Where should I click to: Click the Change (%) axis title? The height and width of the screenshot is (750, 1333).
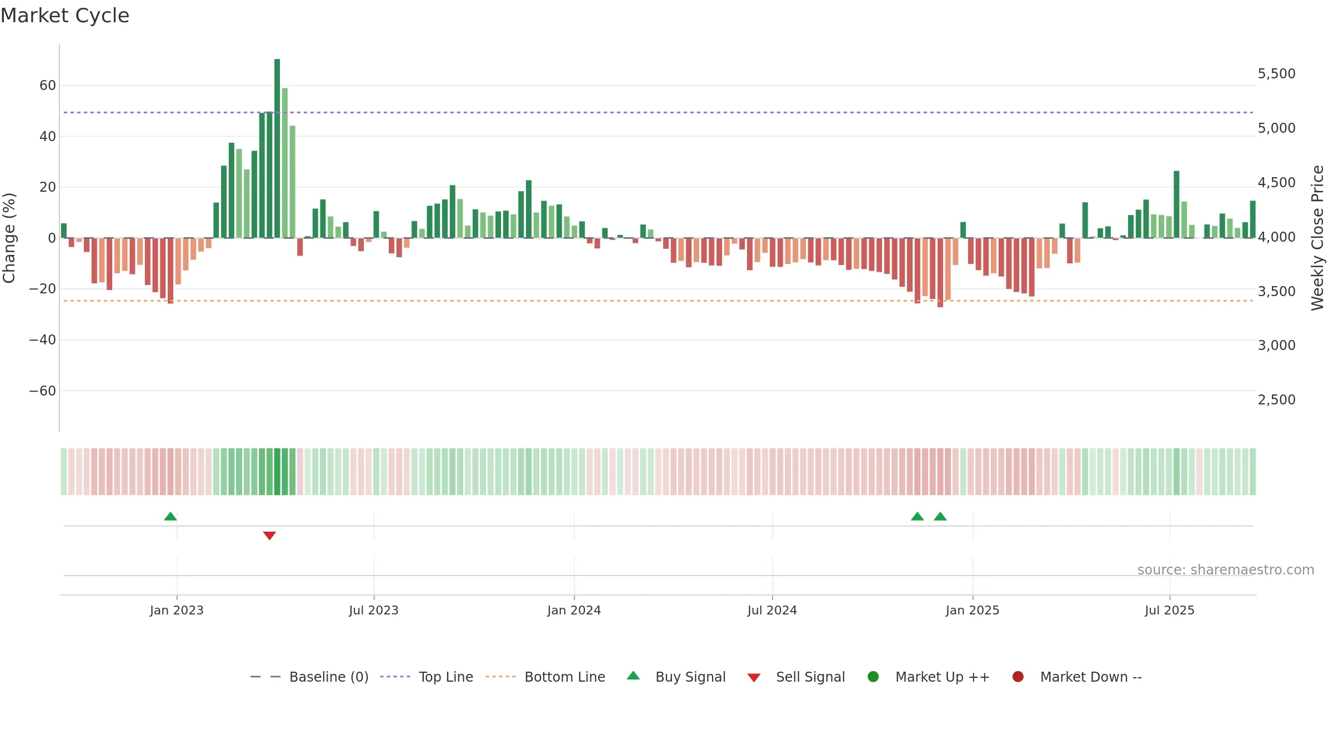[9, 238]
